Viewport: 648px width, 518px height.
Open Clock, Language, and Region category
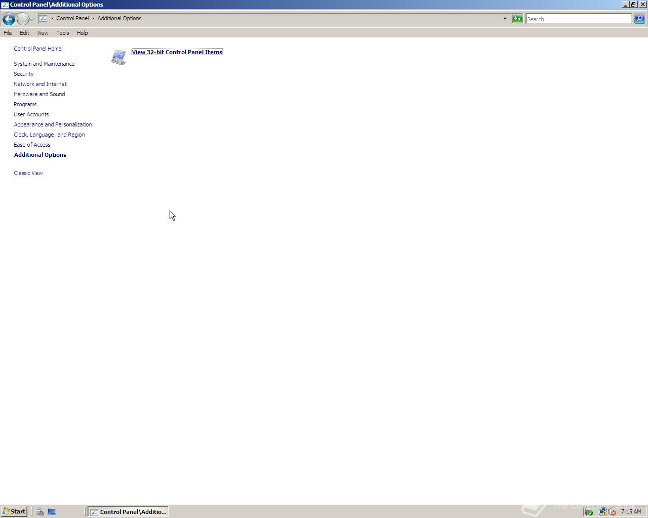(49, 135)
